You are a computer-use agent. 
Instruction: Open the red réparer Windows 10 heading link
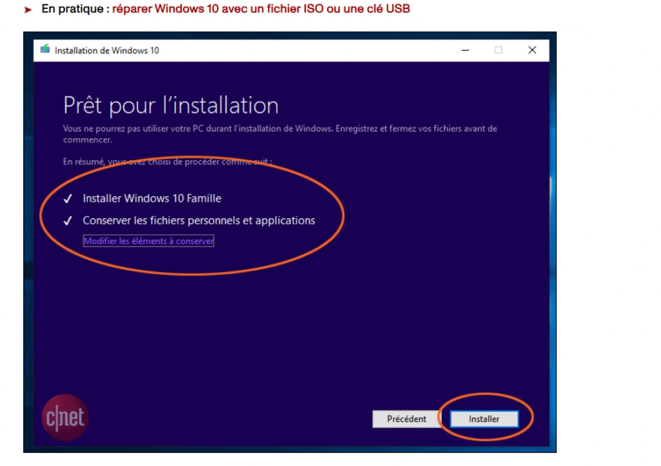261,9
